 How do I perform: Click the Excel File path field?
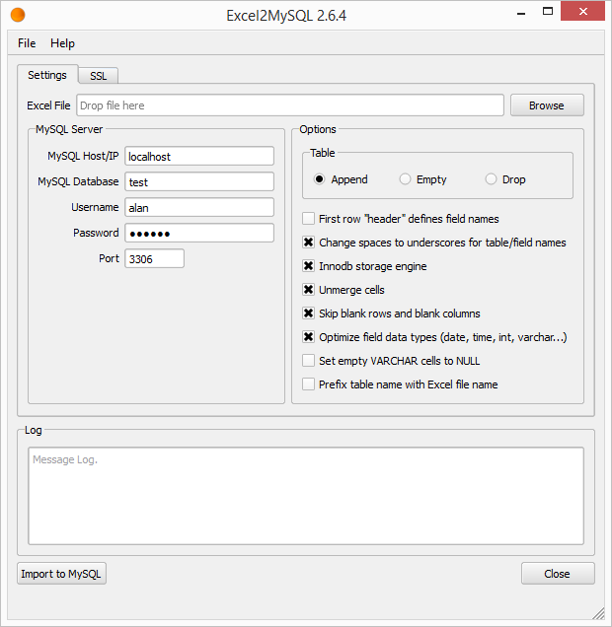tap(290, 105)
